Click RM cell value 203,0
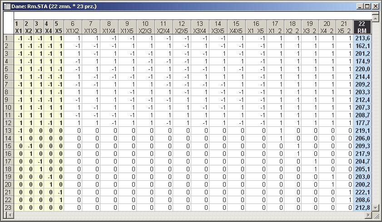382x222 pixels. click(x=362, y=177)
